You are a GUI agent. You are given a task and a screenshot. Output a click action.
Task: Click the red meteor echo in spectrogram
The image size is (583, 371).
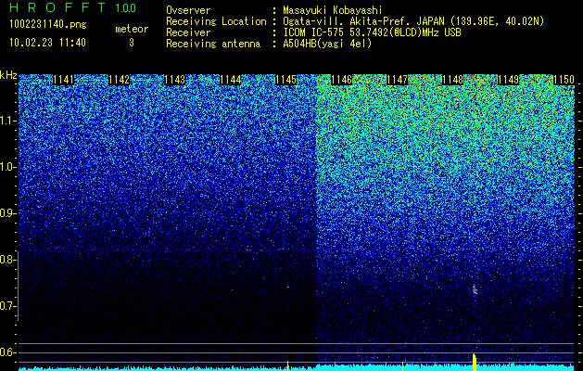pos(475,290)
